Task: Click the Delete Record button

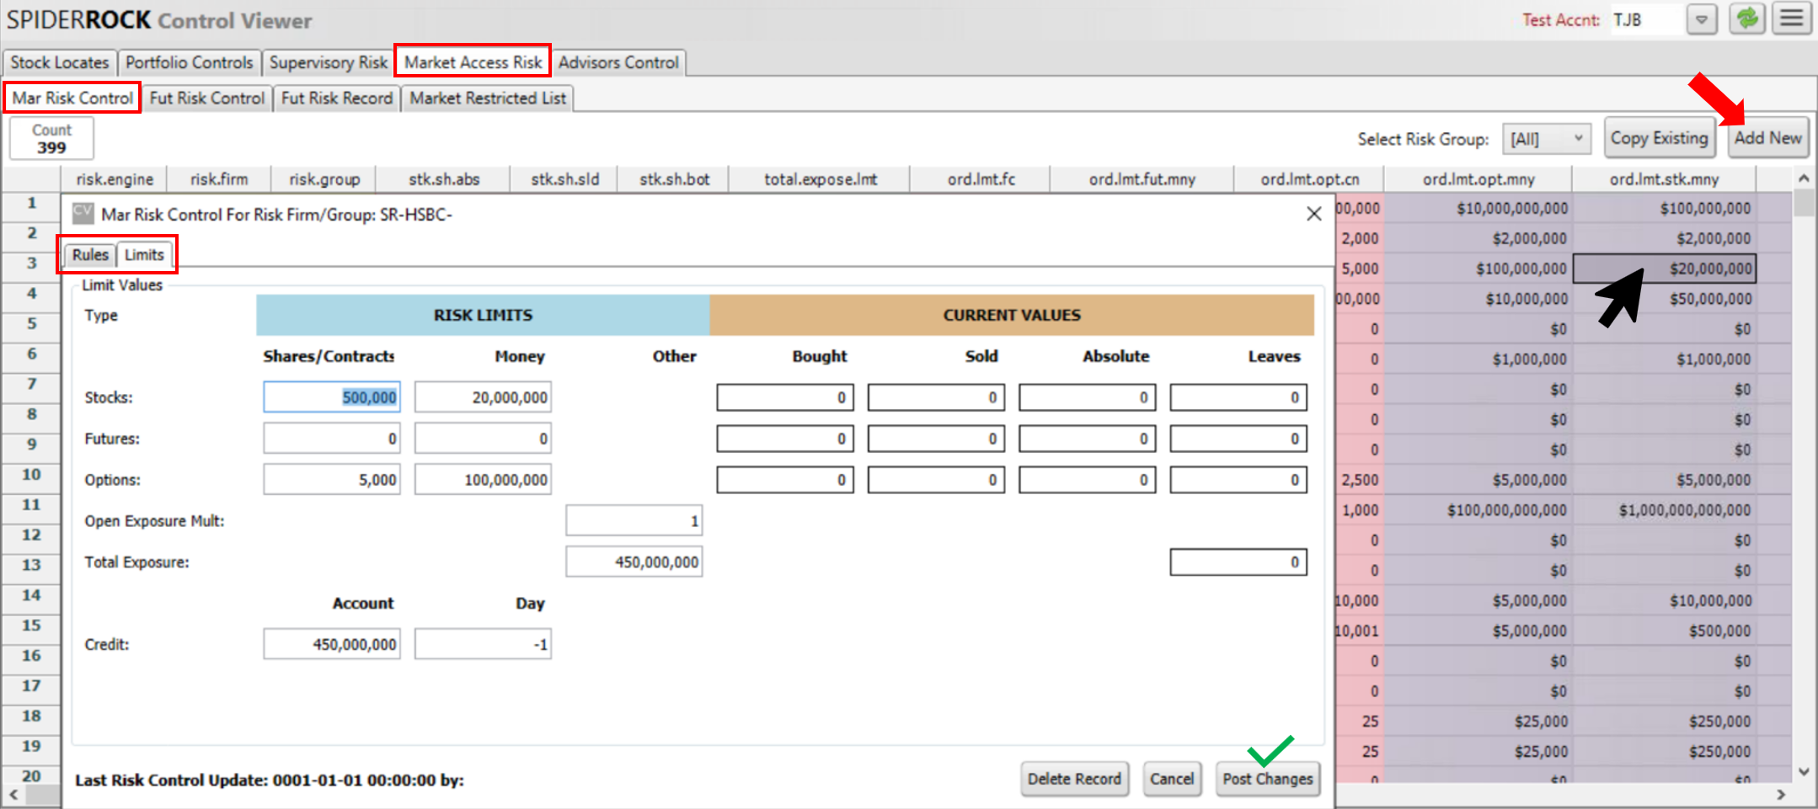Action: click(1073, 779)
